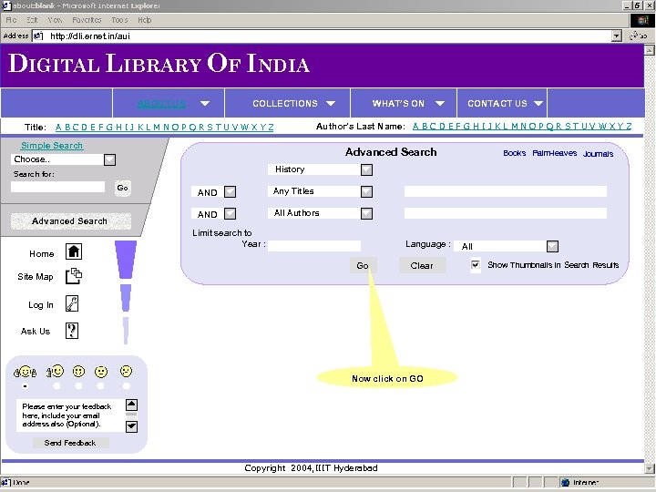Click the Title alphabet links row
656x492 pixels.
[164, 127]
